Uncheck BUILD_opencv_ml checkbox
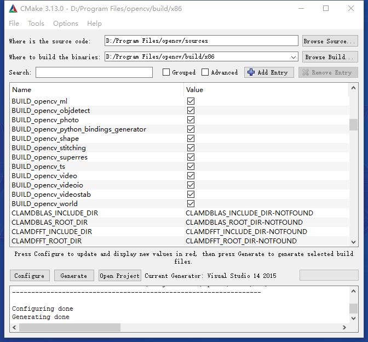This screenshot has width=368, height=342. pyautogui.click(x=191, y=101)
